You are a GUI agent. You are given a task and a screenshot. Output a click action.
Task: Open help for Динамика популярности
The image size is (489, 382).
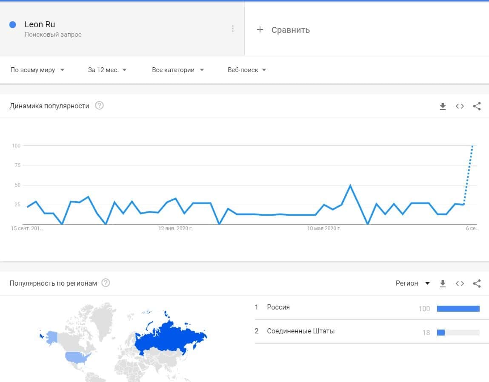click(x=99, y=106)
